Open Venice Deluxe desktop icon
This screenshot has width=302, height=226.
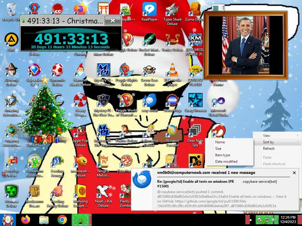(x=172, y=42)
